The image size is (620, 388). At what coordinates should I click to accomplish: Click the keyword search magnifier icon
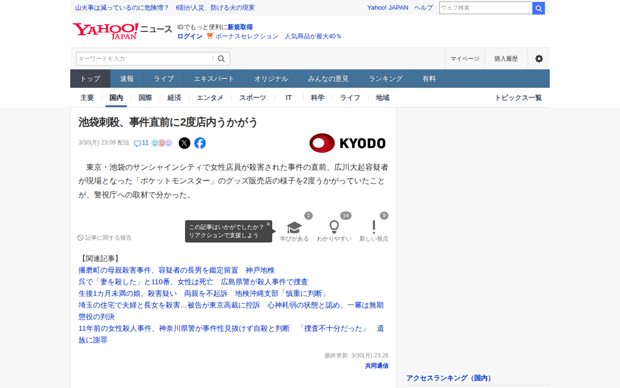coord(221,59)
